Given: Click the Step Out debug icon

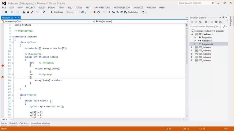Looking at the screenshot, I should click(x=121, y=12).
